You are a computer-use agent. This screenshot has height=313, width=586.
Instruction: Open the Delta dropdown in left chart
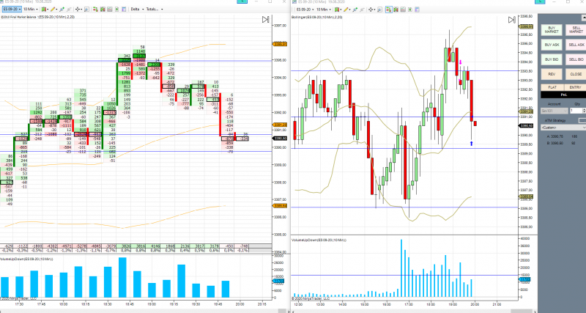pos(138,9)
